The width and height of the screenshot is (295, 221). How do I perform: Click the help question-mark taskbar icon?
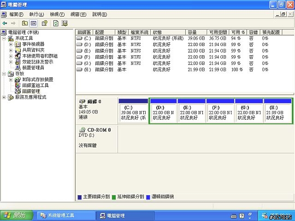242,216
